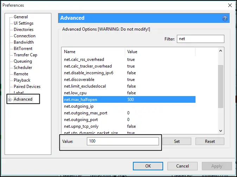This screenshot has height=177, width=237.
Task: Open the Scheduler page
Action: point(23,68)
